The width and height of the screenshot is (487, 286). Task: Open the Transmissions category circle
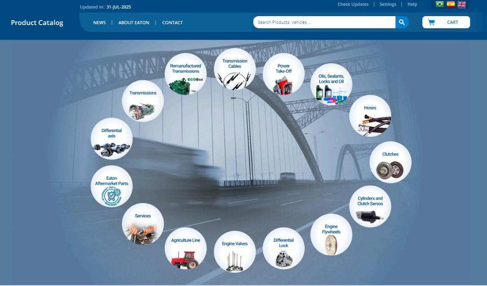tap(143, 101)
